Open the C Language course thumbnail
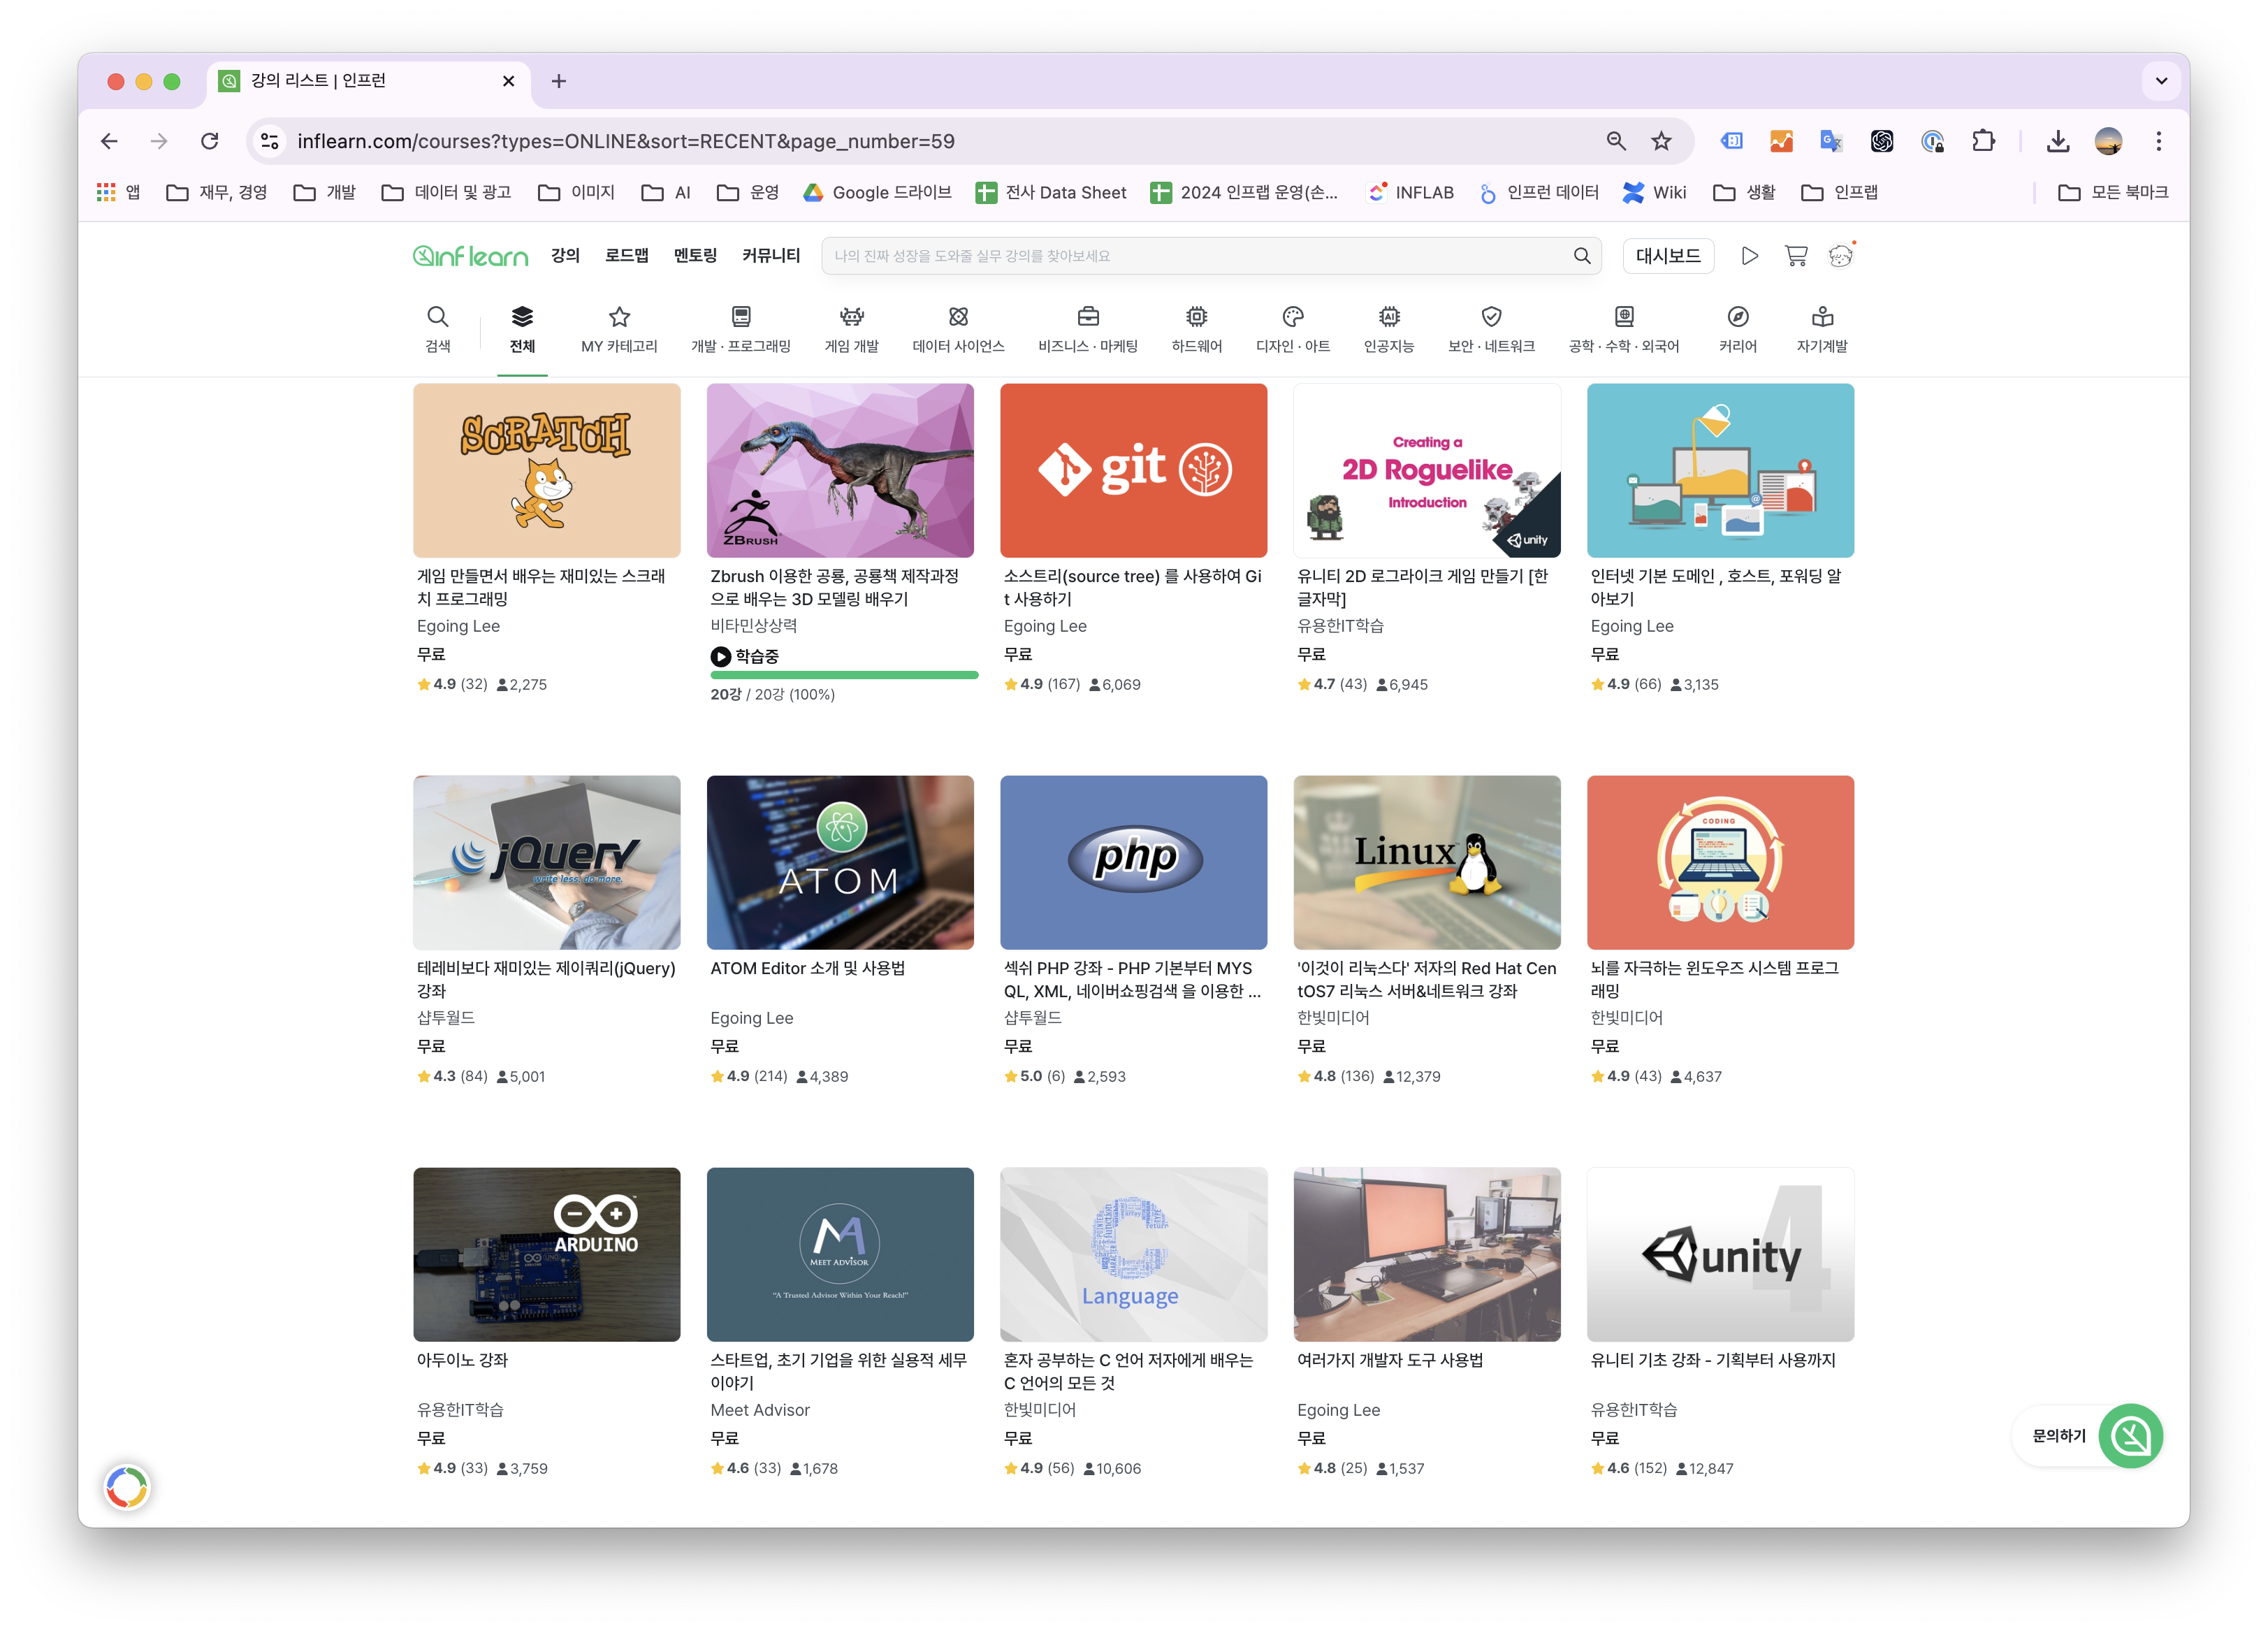Image resolution: width=2268 pixels, height=1631 pixels. pos(1133,1254)
